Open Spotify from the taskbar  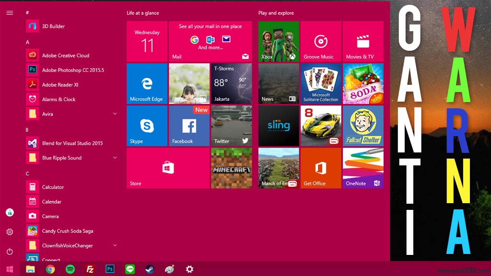[x=70, y=269]
